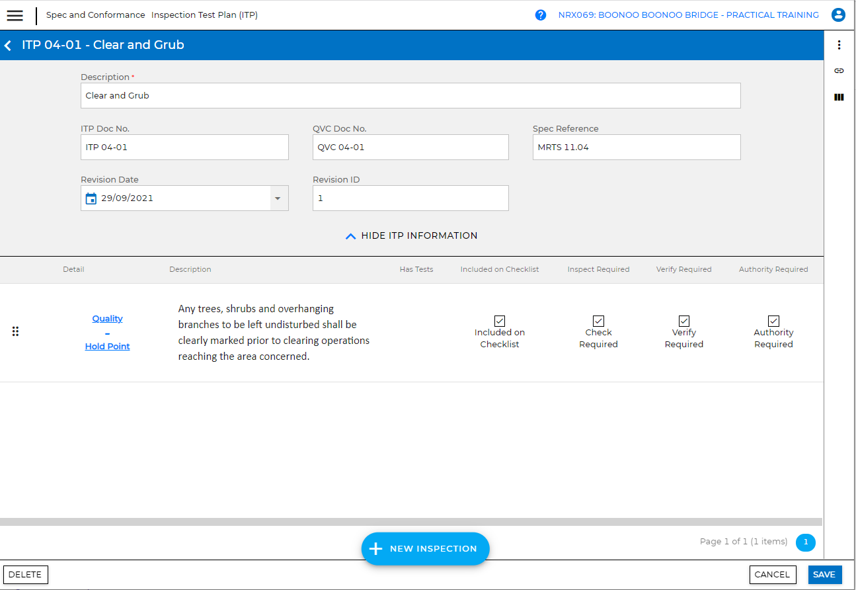Open the user account profile icon
The height and width of the screenshot is (590, 856).
[838, 15]
